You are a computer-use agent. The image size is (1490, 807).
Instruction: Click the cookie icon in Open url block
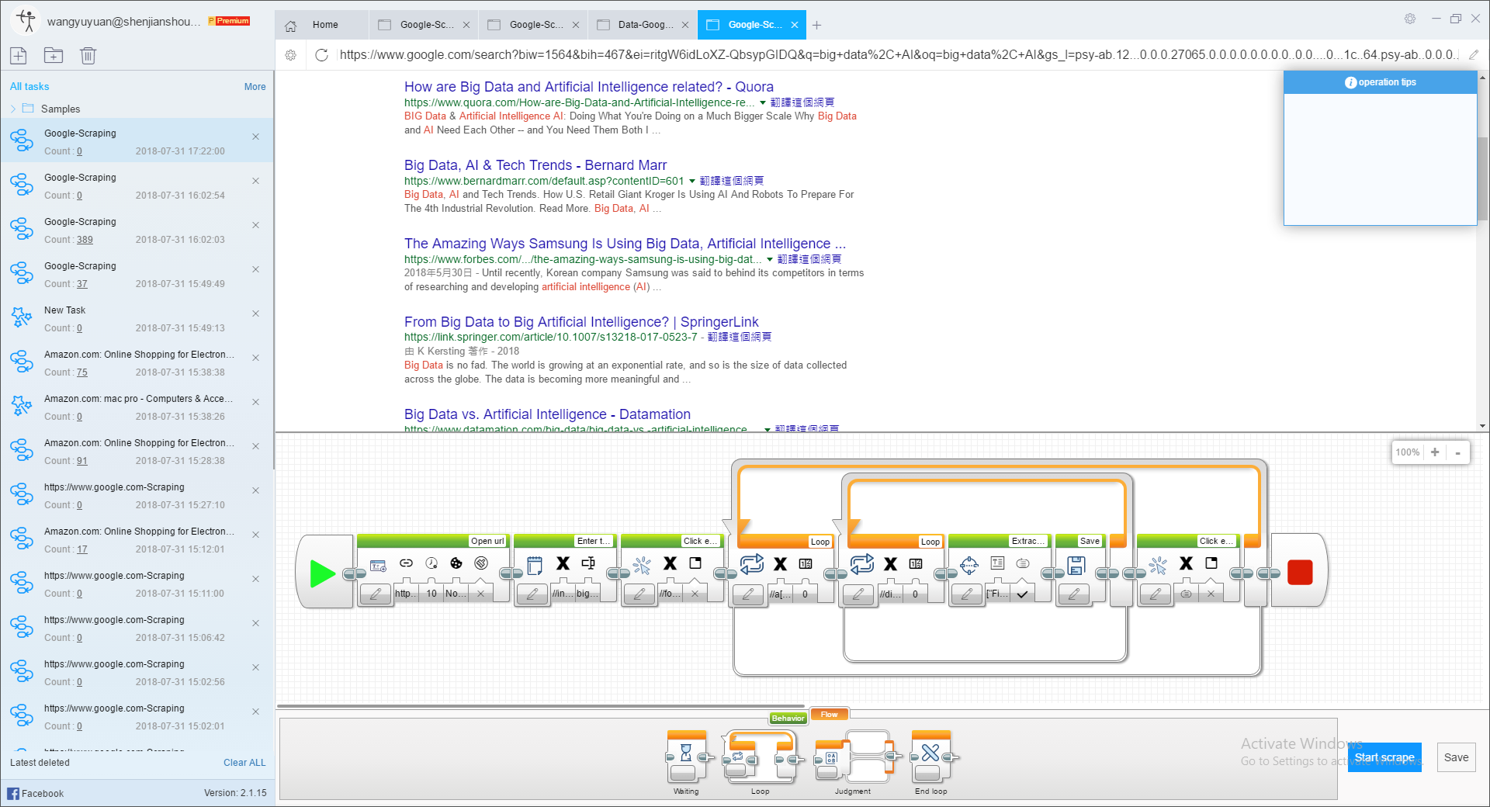[x=456, y=563]
